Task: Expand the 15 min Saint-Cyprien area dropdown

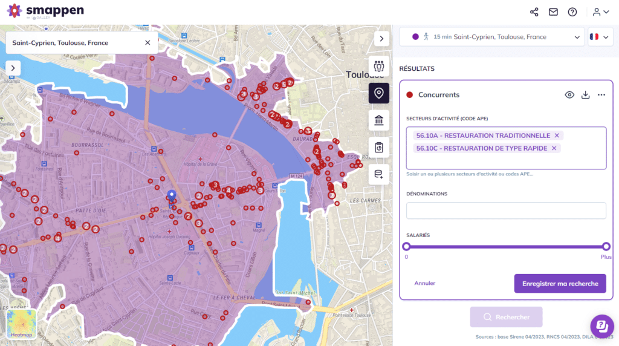Action: (x=576, y=37)
